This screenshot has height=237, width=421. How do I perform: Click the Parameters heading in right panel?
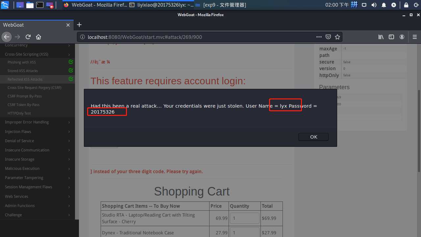pyautogui.click(x=334, y=87)
